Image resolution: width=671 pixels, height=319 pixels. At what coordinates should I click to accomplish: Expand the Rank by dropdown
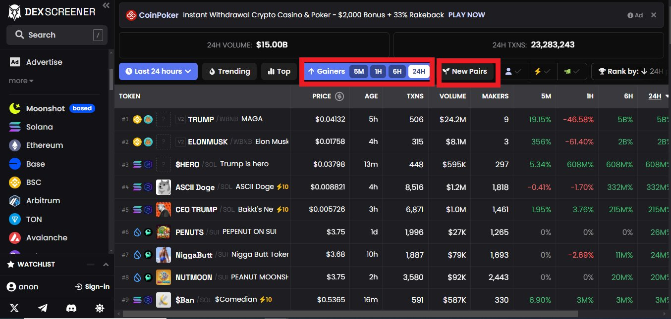(630, 71)
